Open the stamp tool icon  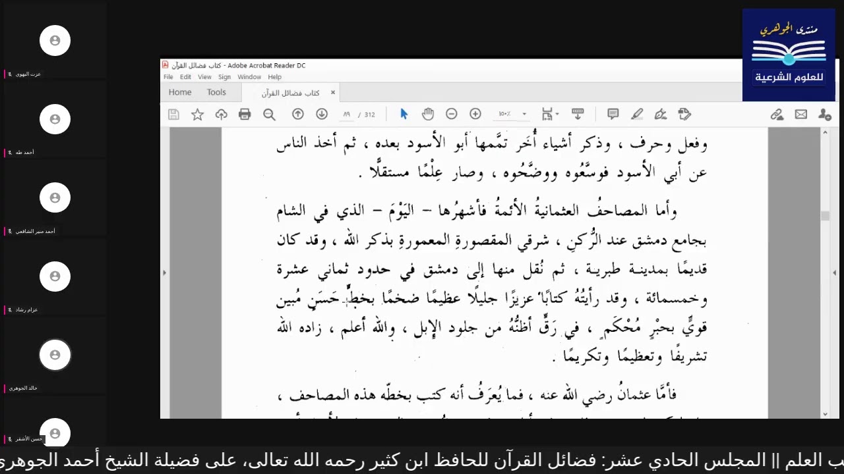pos(684,114)
